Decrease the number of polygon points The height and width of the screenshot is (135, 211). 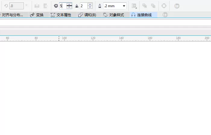(69, 7)
